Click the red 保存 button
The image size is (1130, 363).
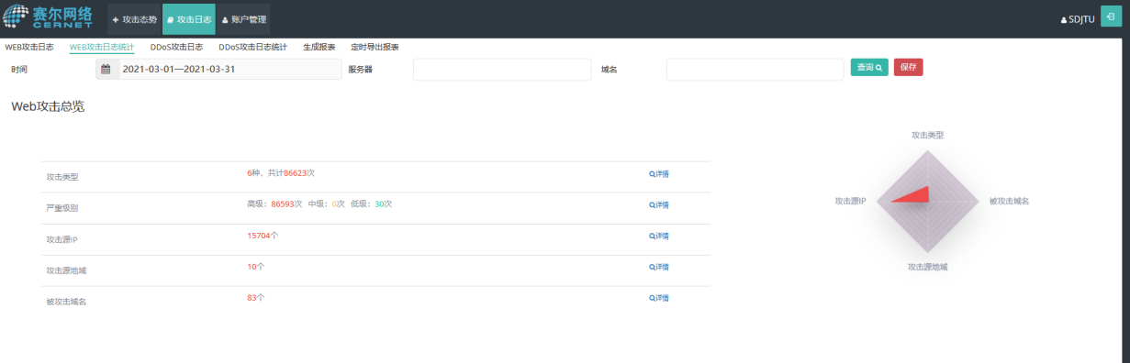click(908, 67)
